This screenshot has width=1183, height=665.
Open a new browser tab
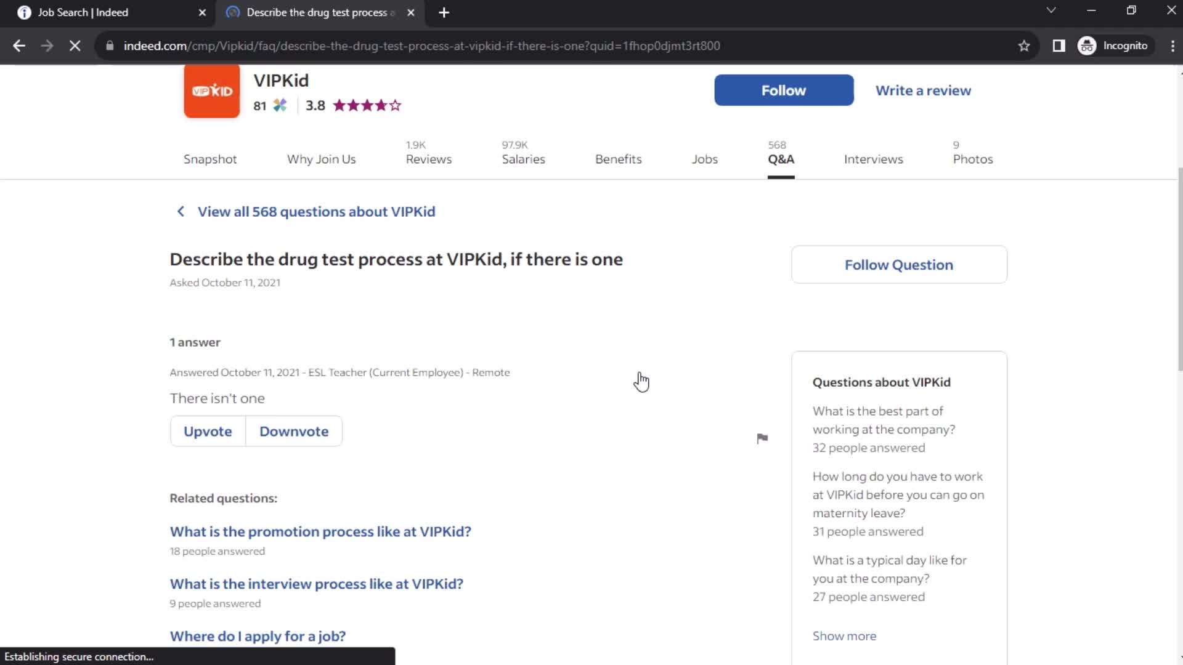(x=444, y=12)
